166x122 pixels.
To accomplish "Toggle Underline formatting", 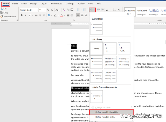I will click(29, 15).
